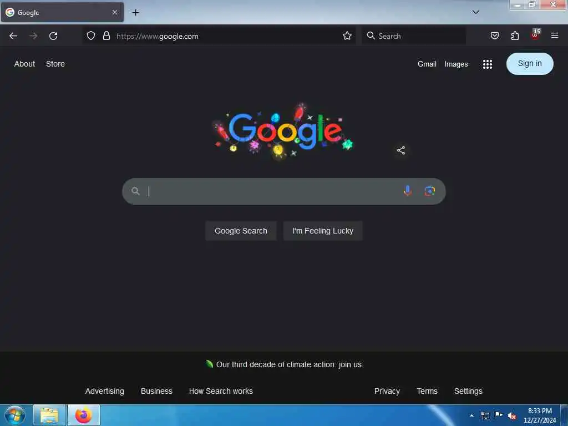The height and width of the screenshot is (426, 568).
Task: Close the Google tab
Action: coord(114,12)
